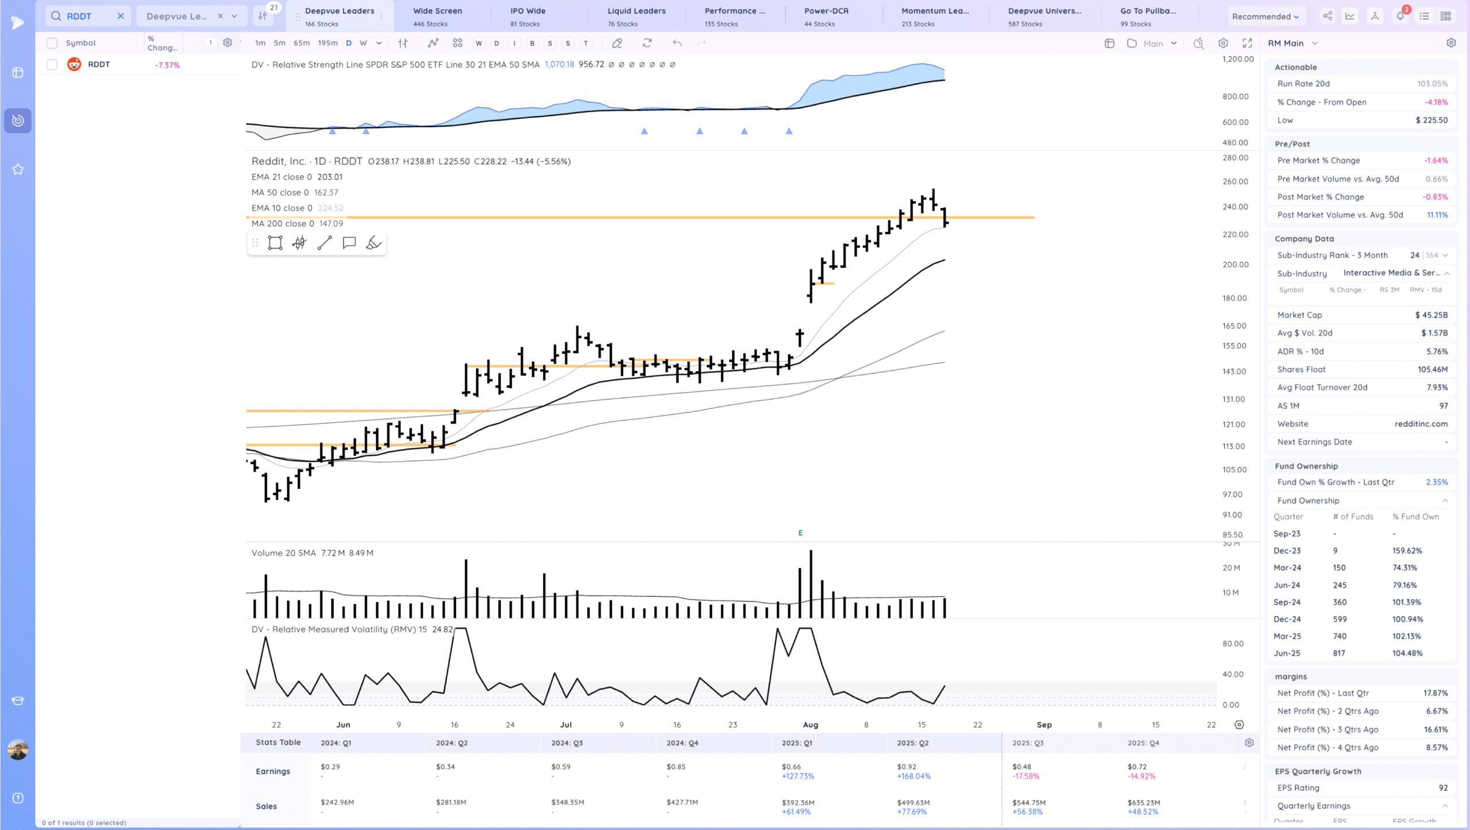Open user profile avatar
1470x830 pixels.
[x=18, y=749]
